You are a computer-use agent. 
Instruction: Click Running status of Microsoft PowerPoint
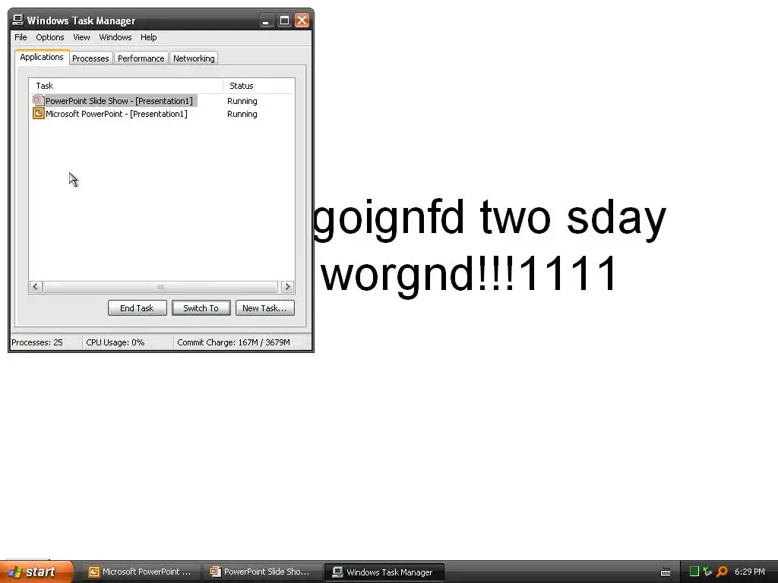click(x=242, y=114)
